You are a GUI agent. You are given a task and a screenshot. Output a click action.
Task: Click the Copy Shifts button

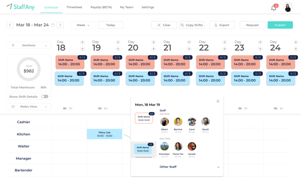pyautogui.click(x=192, y=25)
